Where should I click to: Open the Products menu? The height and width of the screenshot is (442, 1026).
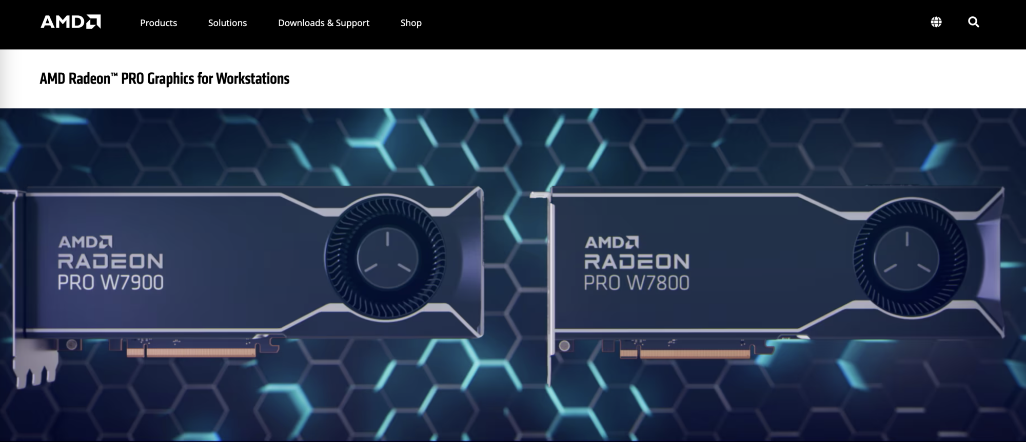point(159,23)
